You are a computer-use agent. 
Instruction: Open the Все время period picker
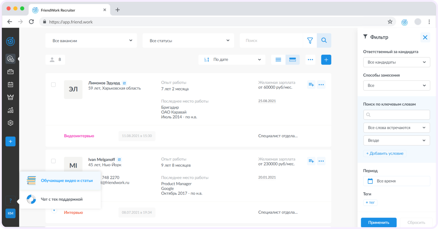[x=397, y=181]
